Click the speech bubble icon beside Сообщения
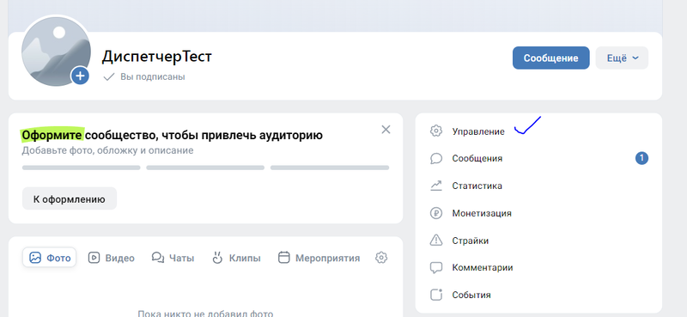This screenshot has width=687, height=317. 436,158
